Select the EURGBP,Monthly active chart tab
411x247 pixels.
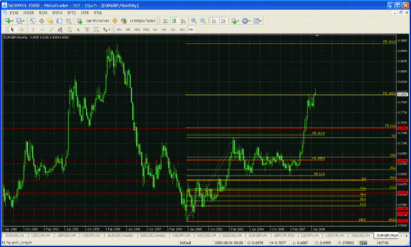pos(387,235)
